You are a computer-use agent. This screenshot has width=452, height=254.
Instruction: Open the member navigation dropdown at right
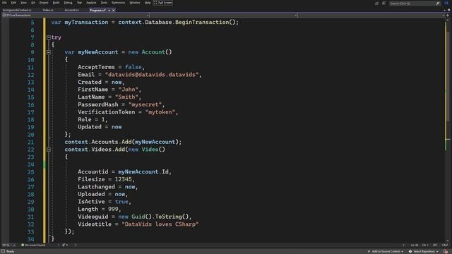pos(371,16)
